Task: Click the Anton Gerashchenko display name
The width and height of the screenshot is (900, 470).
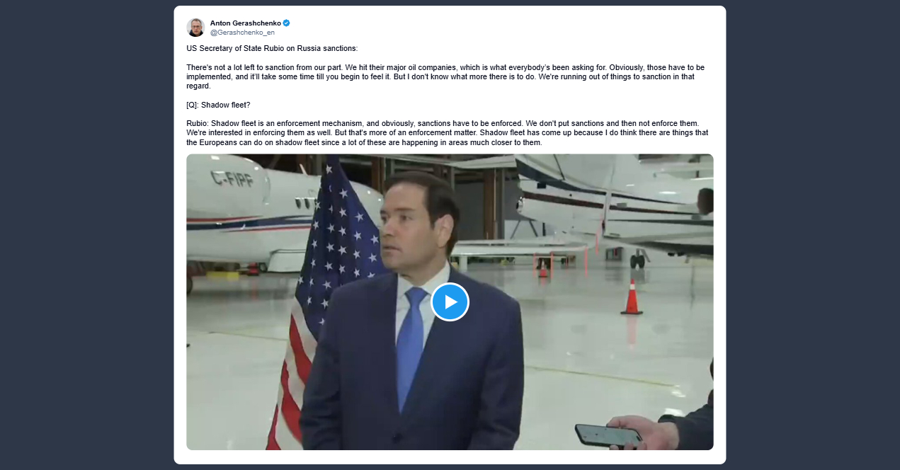Action: tap(246, 23)
